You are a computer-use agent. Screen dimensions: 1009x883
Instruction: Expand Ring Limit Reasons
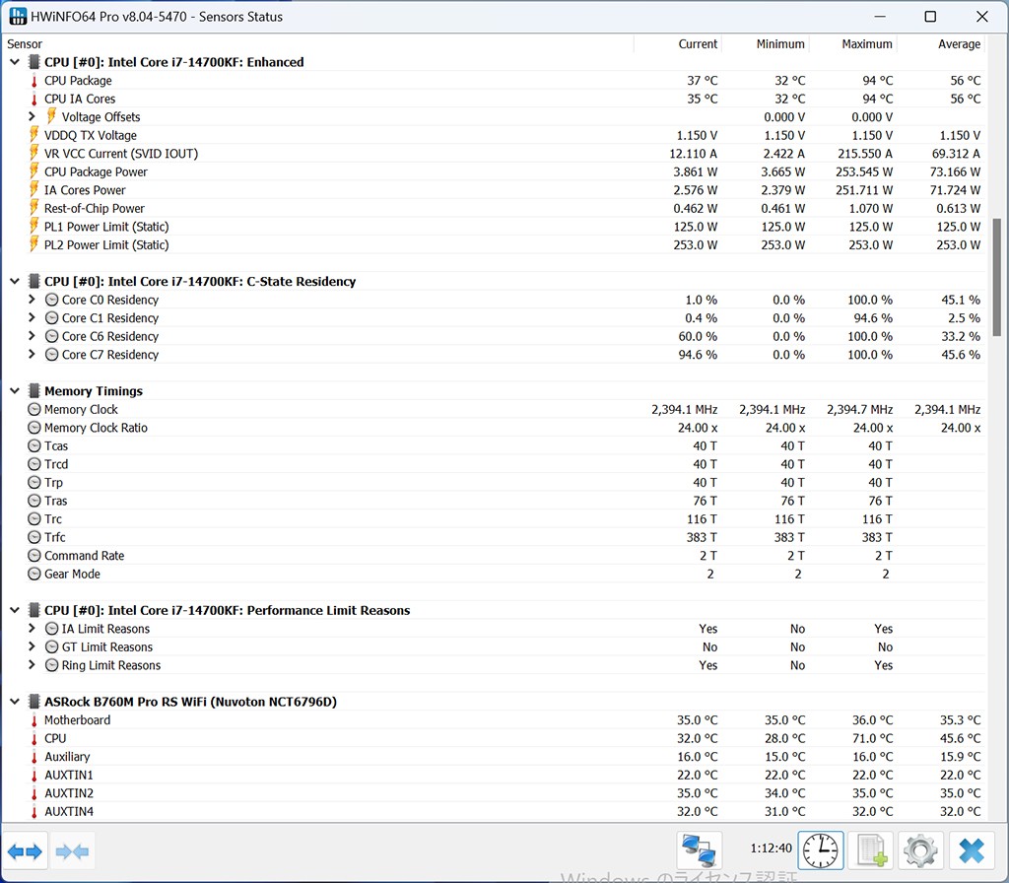tap(32, 666)
